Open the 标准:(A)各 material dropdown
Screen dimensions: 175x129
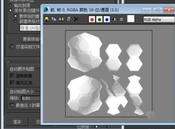point(30,28)
